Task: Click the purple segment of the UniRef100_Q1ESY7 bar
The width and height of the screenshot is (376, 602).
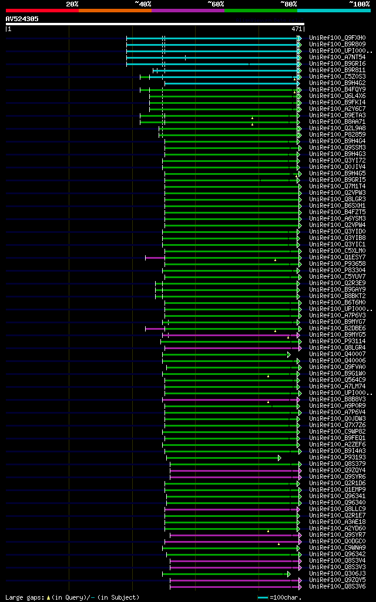Action: tap(155, 258)
